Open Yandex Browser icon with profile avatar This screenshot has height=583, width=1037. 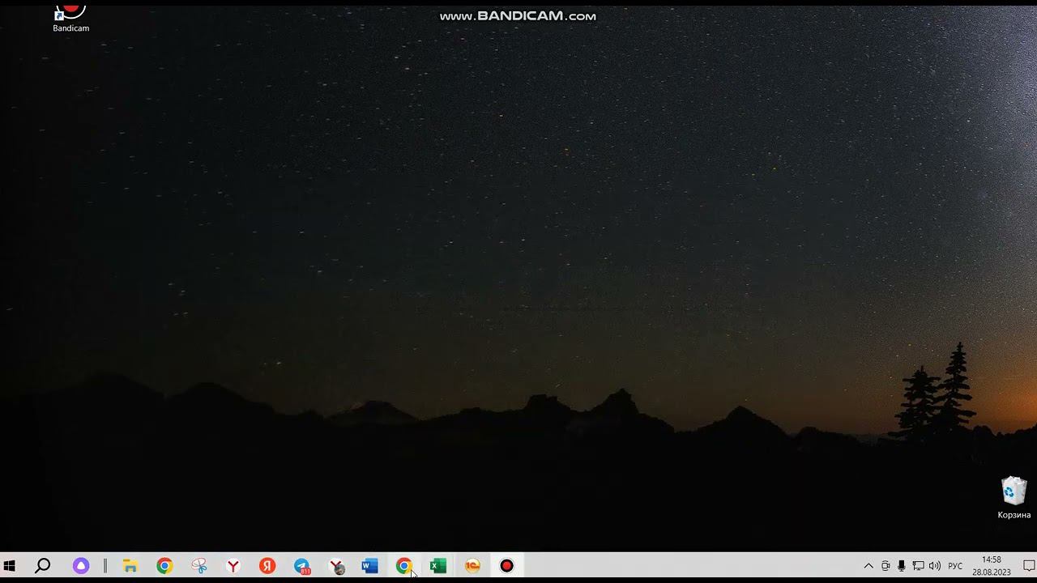pyautogui.click(x=336, y=566)
